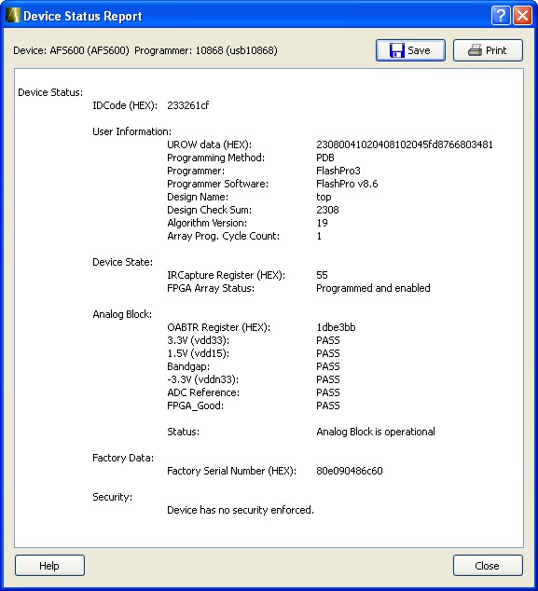This screenshot has height=591, width=538.
Task: Click the IRCapture Register value 55
Action: point(322,275)
